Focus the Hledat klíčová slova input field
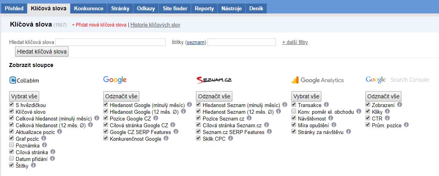 [x=110, y=42]
